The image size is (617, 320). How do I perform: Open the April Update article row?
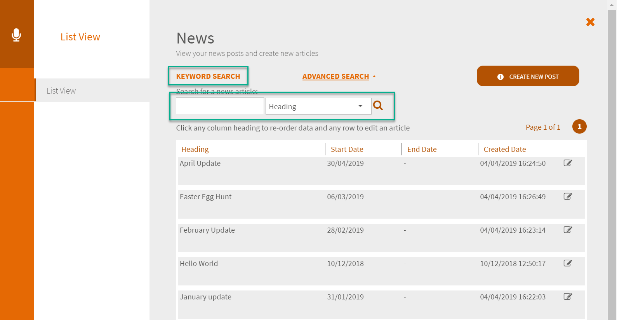click(x=381, y=171)
